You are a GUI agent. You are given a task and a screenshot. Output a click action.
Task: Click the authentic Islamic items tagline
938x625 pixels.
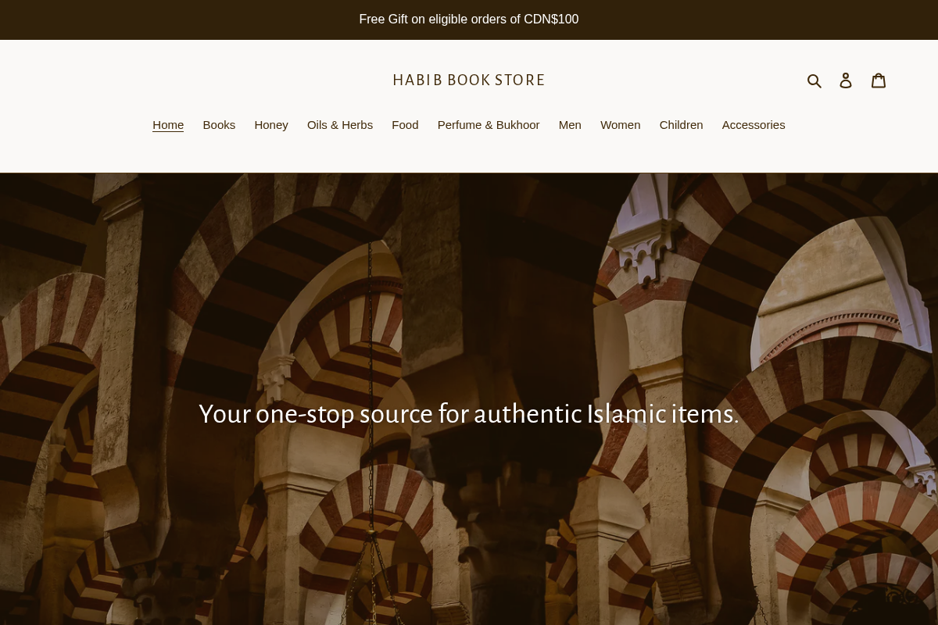[x=469, y=414]
